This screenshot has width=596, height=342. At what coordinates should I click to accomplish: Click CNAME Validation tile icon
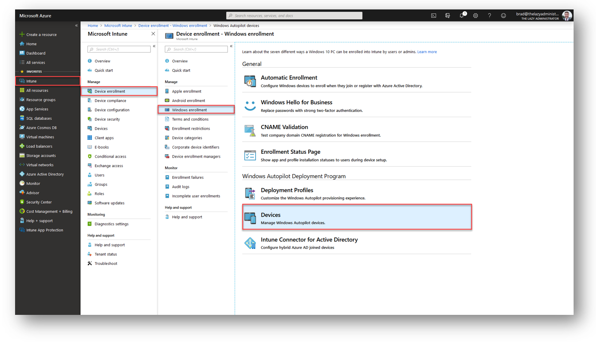(250, 131)
